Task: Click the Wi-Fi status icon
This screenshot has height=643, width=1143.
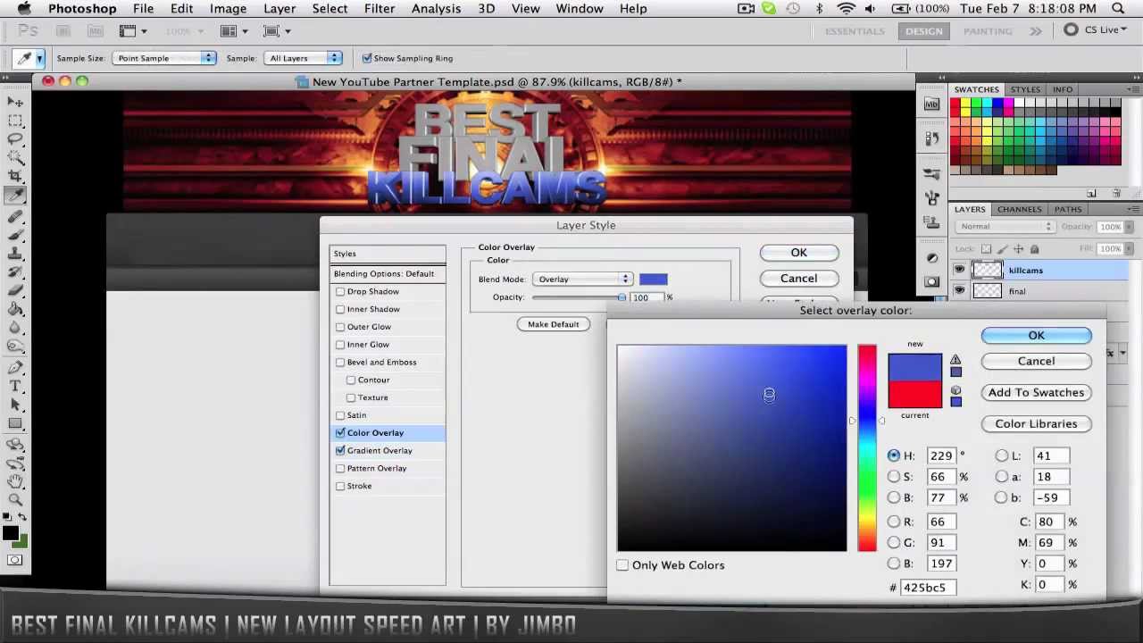Action: tap(846, 9)
